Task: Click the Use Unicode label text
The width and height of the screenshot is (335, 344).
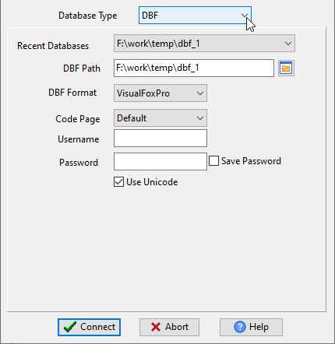Action: (152, 182)
